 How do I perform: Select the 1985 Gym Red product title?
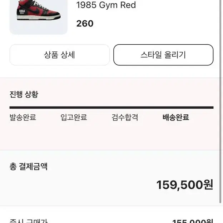106,5
